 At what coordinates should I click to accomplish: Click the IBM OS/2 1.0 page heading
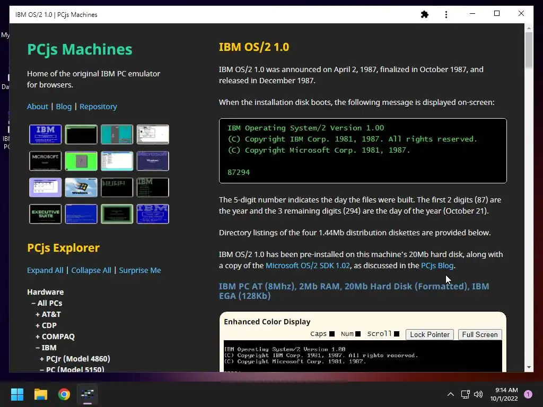[x=254, y=47]
